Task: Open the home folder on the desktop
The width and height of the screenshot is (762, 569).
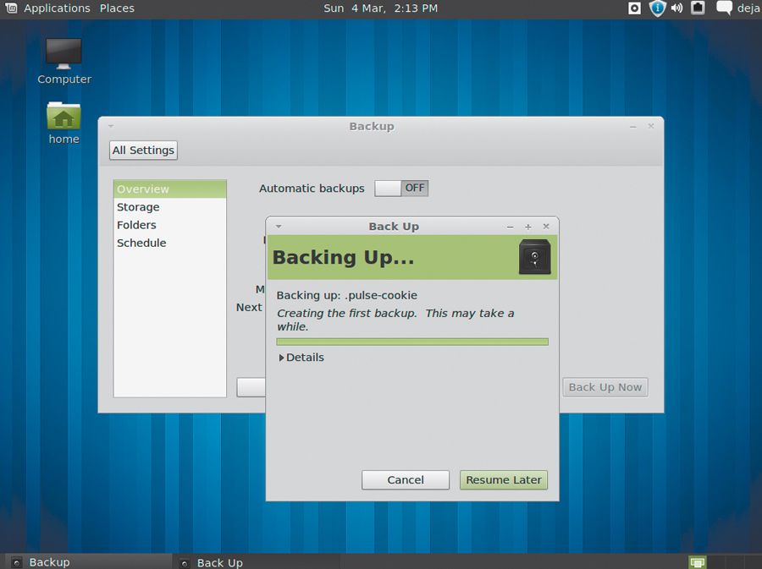Action: click(x=63, y=114)
